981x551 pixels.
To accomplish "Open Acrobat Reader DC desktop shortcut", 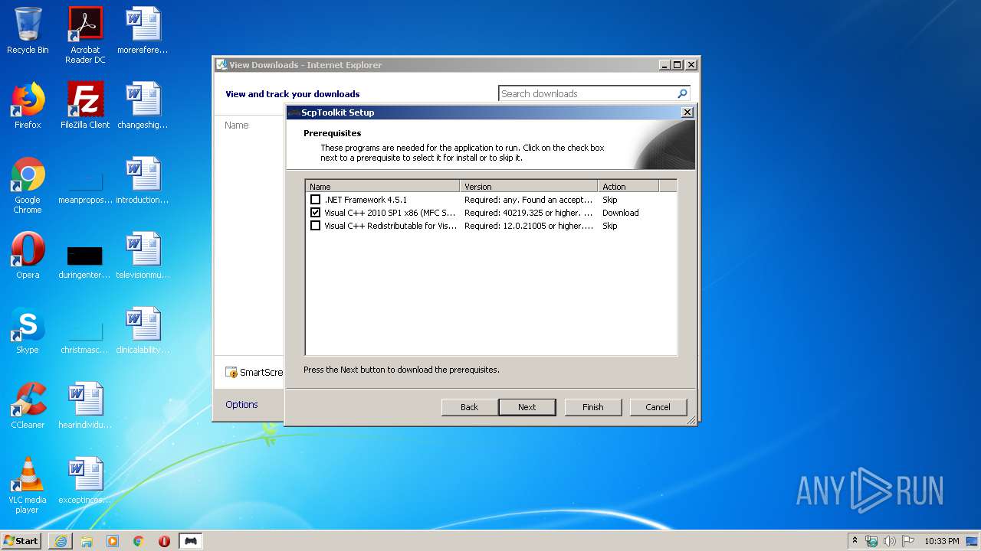I will 85,35.
